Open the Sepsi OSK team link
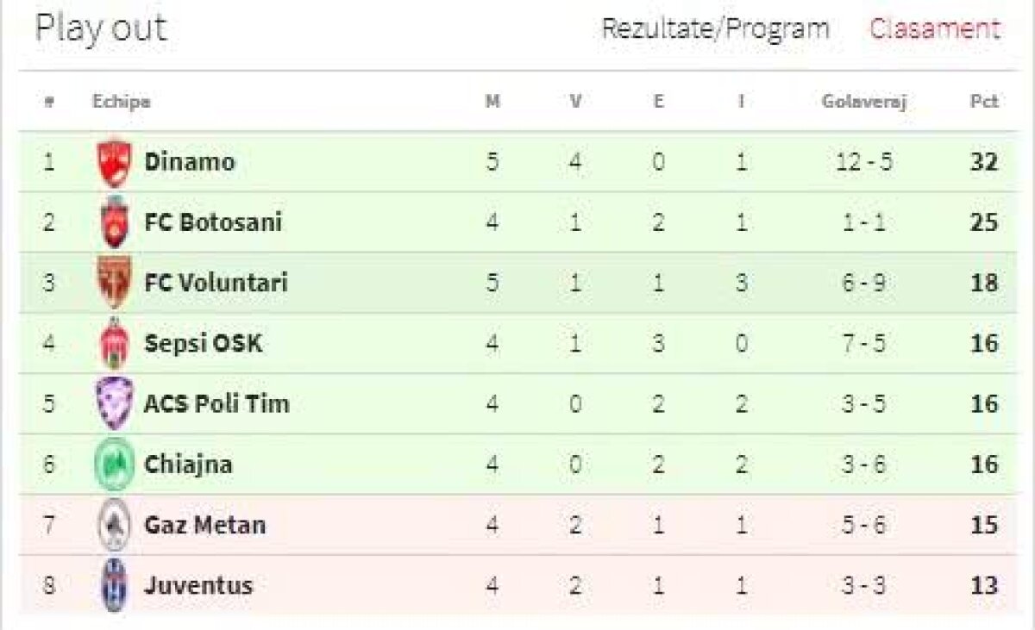The height and width of the screenshot is (630, 1035). (x=204, y=343)
